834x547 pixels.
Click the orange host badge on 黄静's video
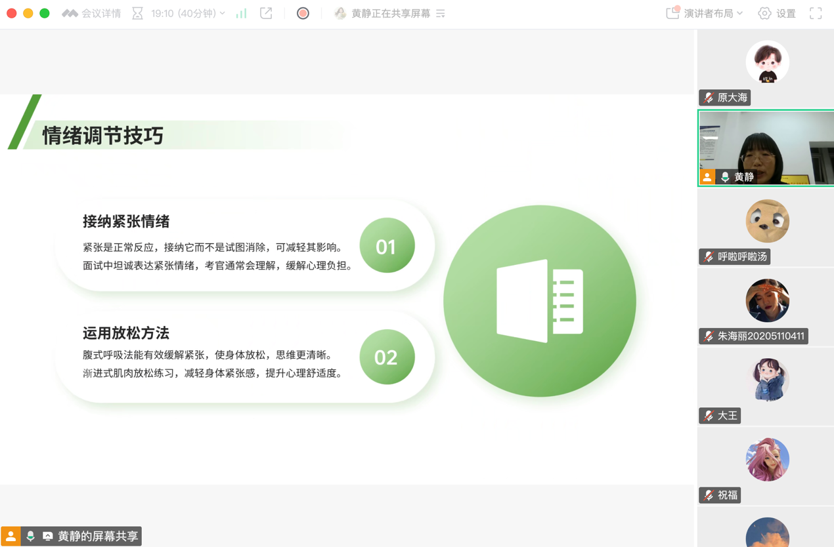[707, 177]
